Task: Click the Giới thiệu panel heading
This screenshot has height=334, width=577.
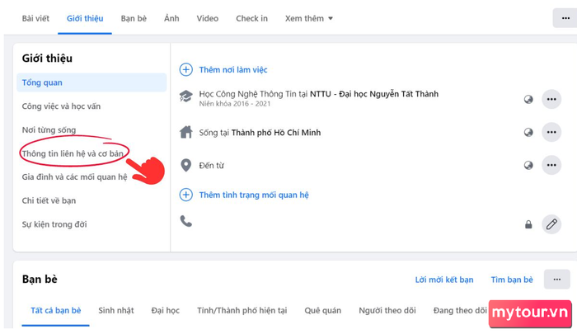Action: (47, 59)
